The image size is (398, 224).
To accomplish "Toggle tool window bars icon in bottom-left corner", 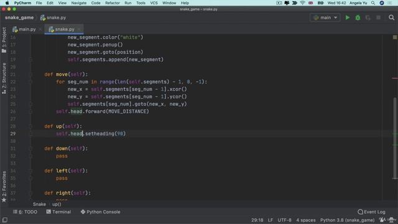I will pos(4,220).
